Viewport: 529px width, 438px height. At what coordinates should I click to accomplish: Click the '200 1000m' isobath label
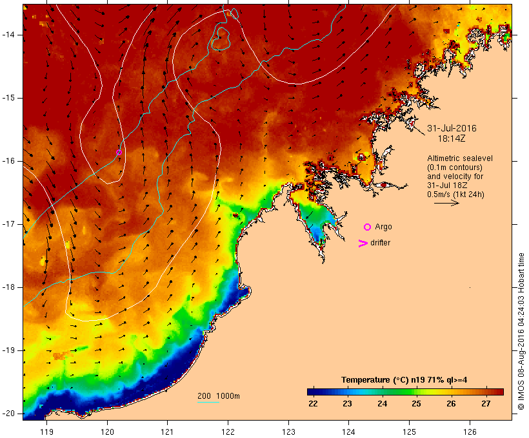[x=219, y=396]
